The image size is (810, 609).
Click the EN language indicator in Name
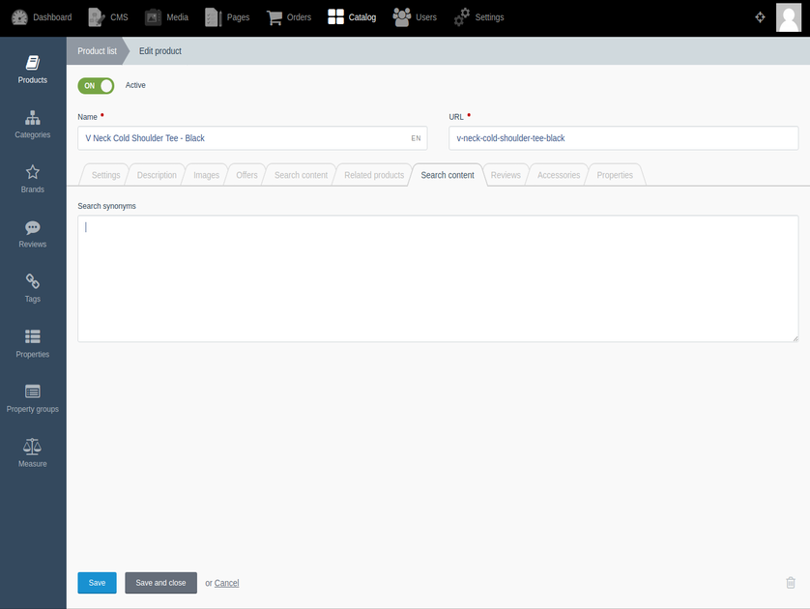pyautogui.click(x=416, y=138)
